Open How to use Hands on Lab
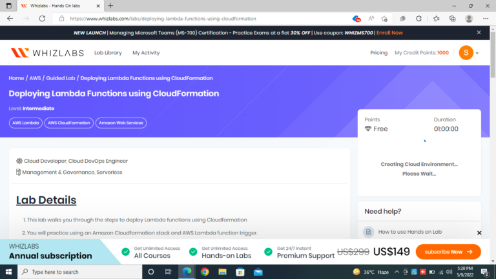This screenshot has height=279, width=496. tap(410, 232)
